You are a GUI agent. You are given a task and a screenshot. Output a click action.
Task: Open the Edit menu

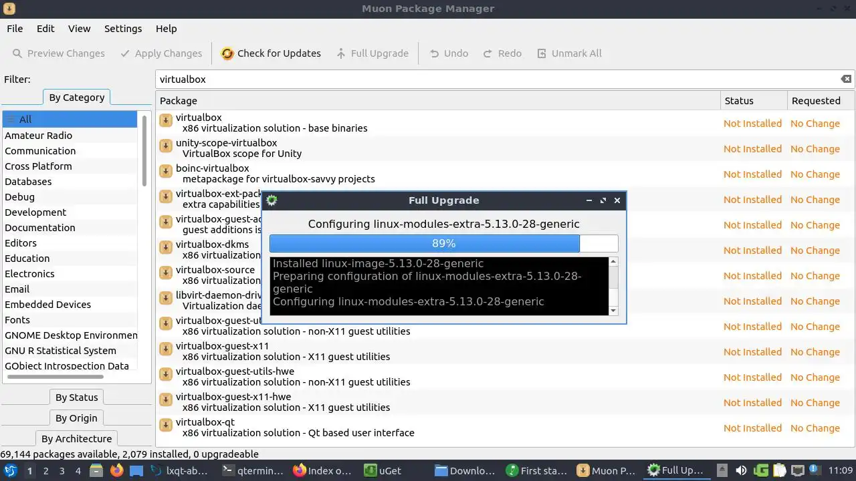pos(45,29)
